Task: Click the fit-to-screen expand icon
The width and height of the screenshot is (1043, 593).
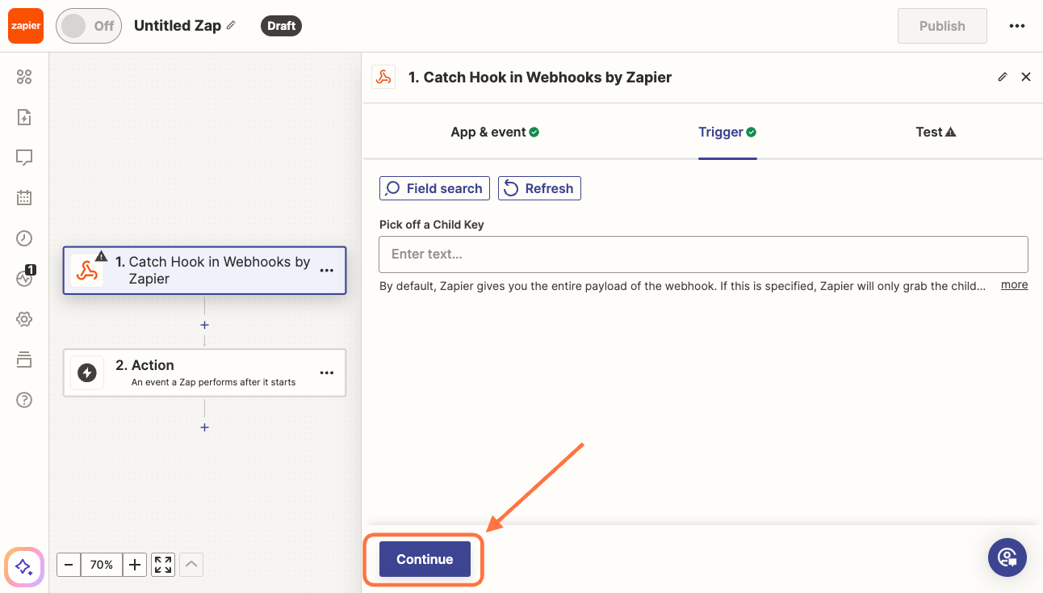Action: tap(163, 565)
